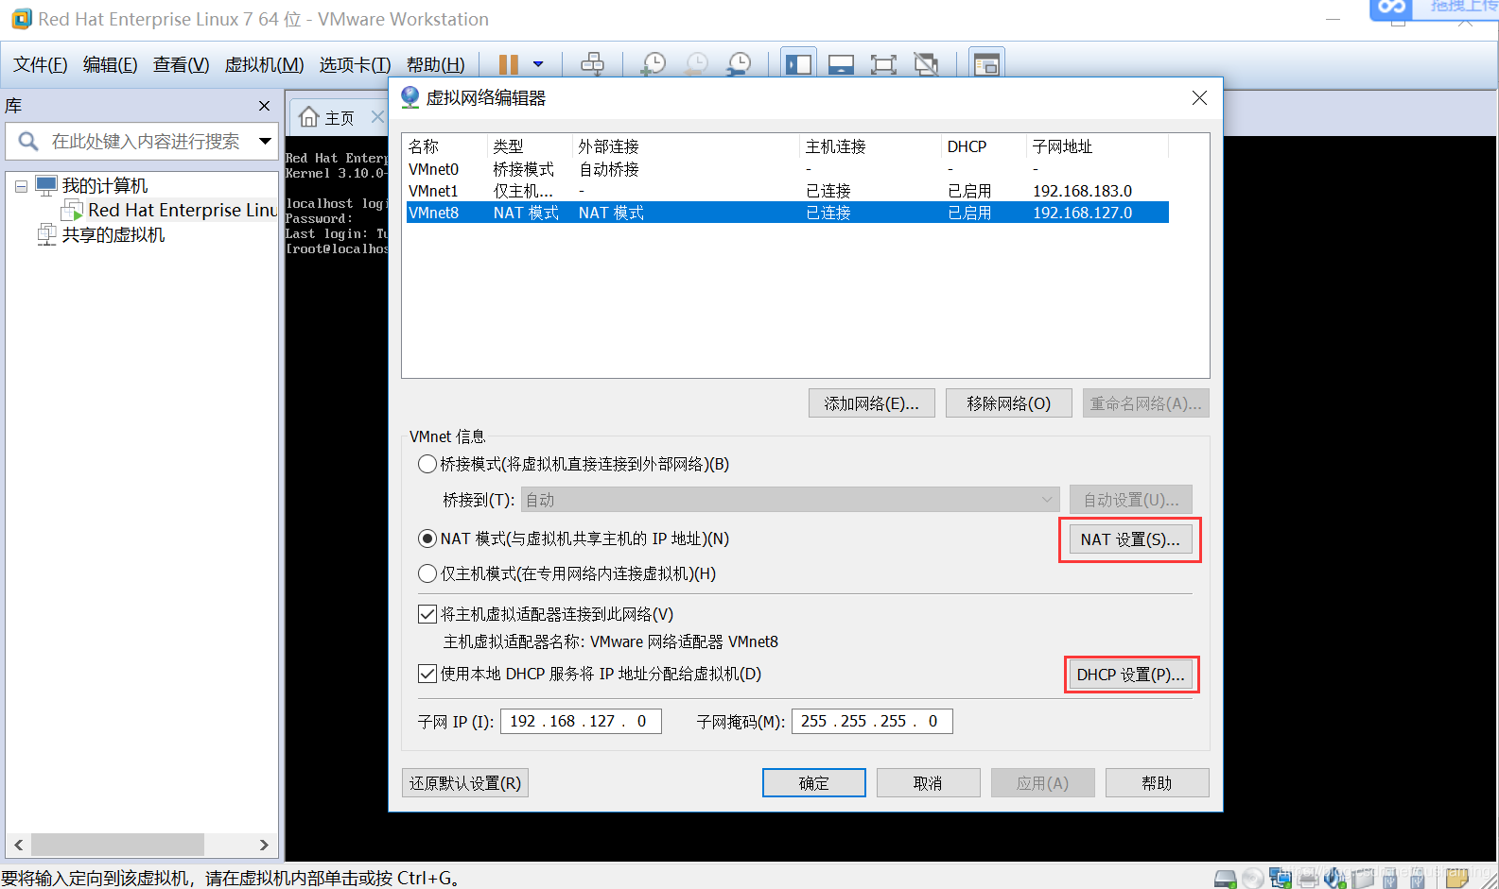This screenshot has height=889, width=1499.
Task: Click the library scrollbar left arrow
Action: (x=18, y=845)
